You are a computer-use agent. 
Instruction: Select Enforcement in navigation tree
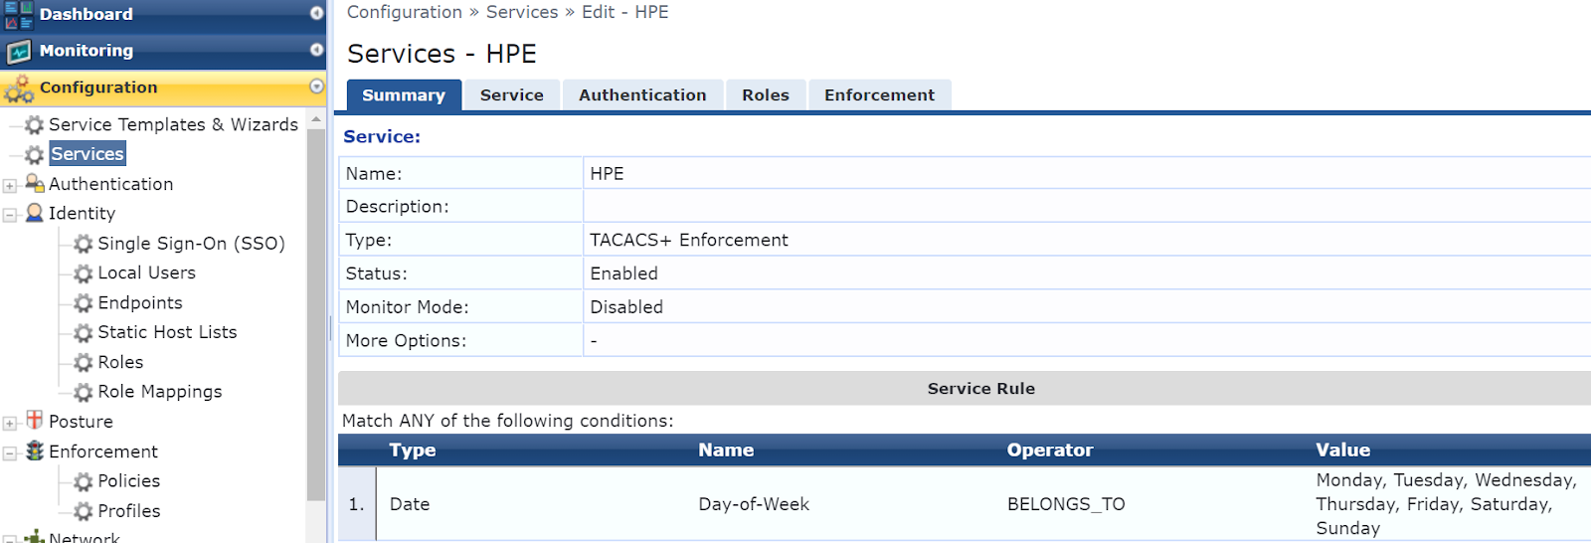click(103, 452)
